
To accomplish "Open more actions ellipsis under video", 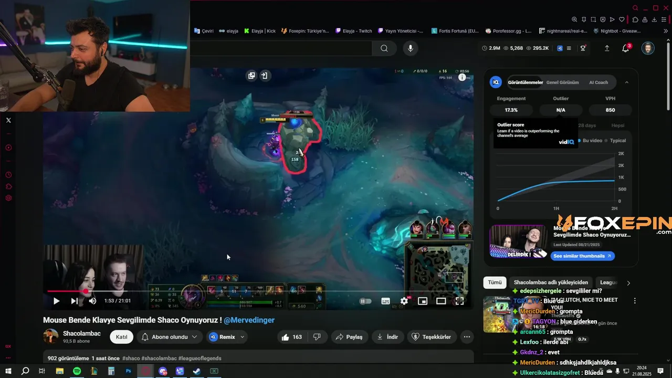I will click(x=467, y=337).
